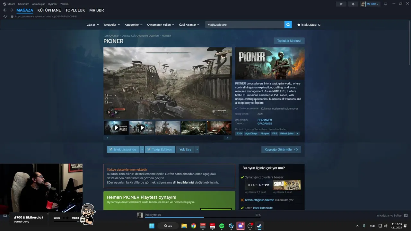This screenshot has height=231, width=411.
Task: Click the Steam icon in the taskbar
Action: [x=259, y=226]
